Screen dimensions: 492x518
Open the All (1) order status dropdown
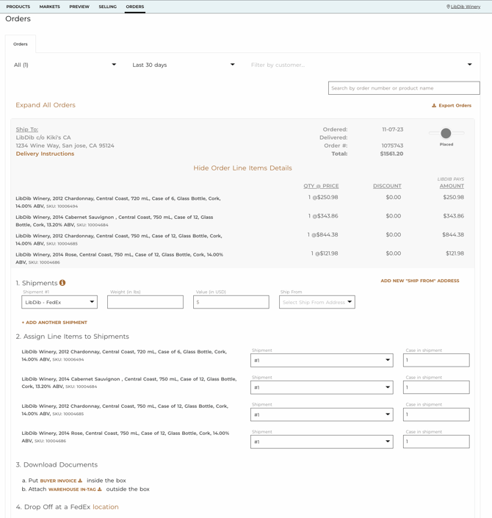65,65
